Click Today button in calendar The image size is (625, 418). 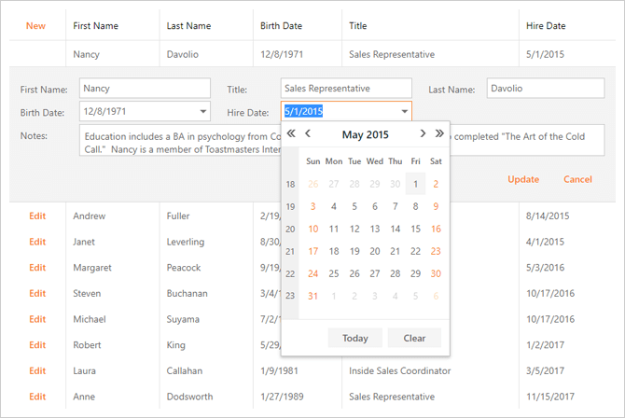(354, 338)
